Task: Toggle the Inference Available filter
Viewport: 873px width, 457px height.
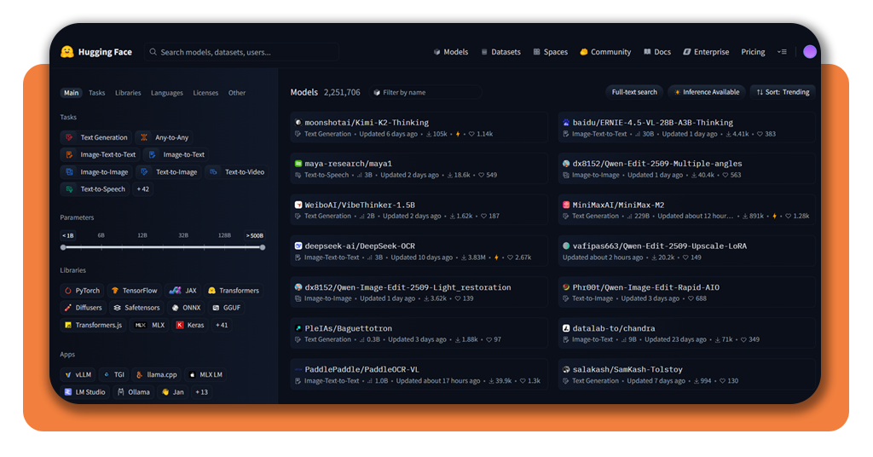Action: tap(707, 92)
